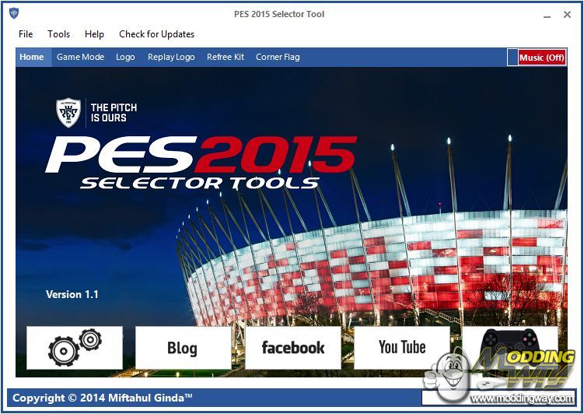
Task: Expand the Help menu
Action: (94, 34)
